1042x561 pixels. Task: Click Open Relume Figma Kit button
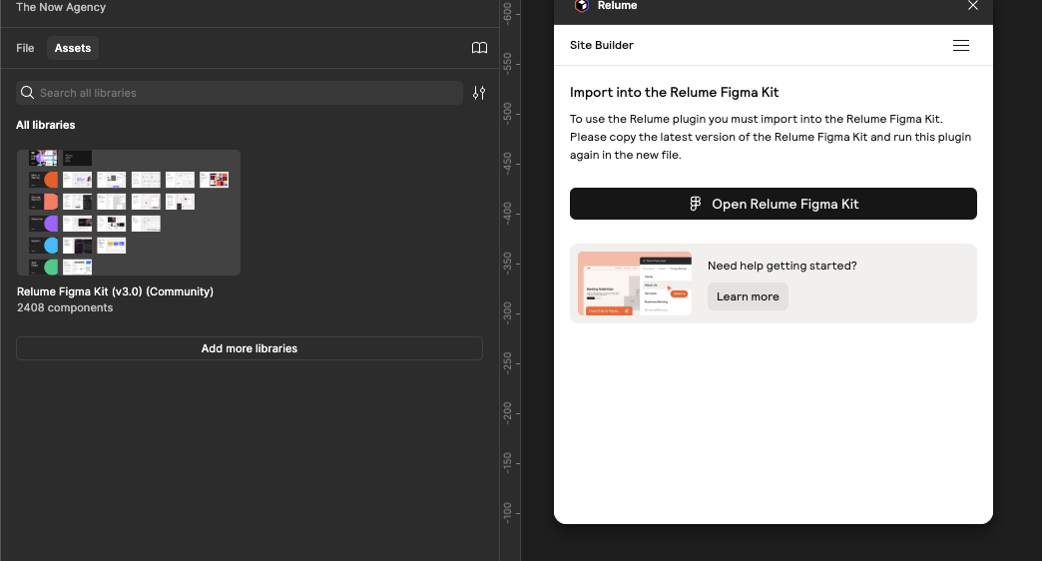(774, 204)
